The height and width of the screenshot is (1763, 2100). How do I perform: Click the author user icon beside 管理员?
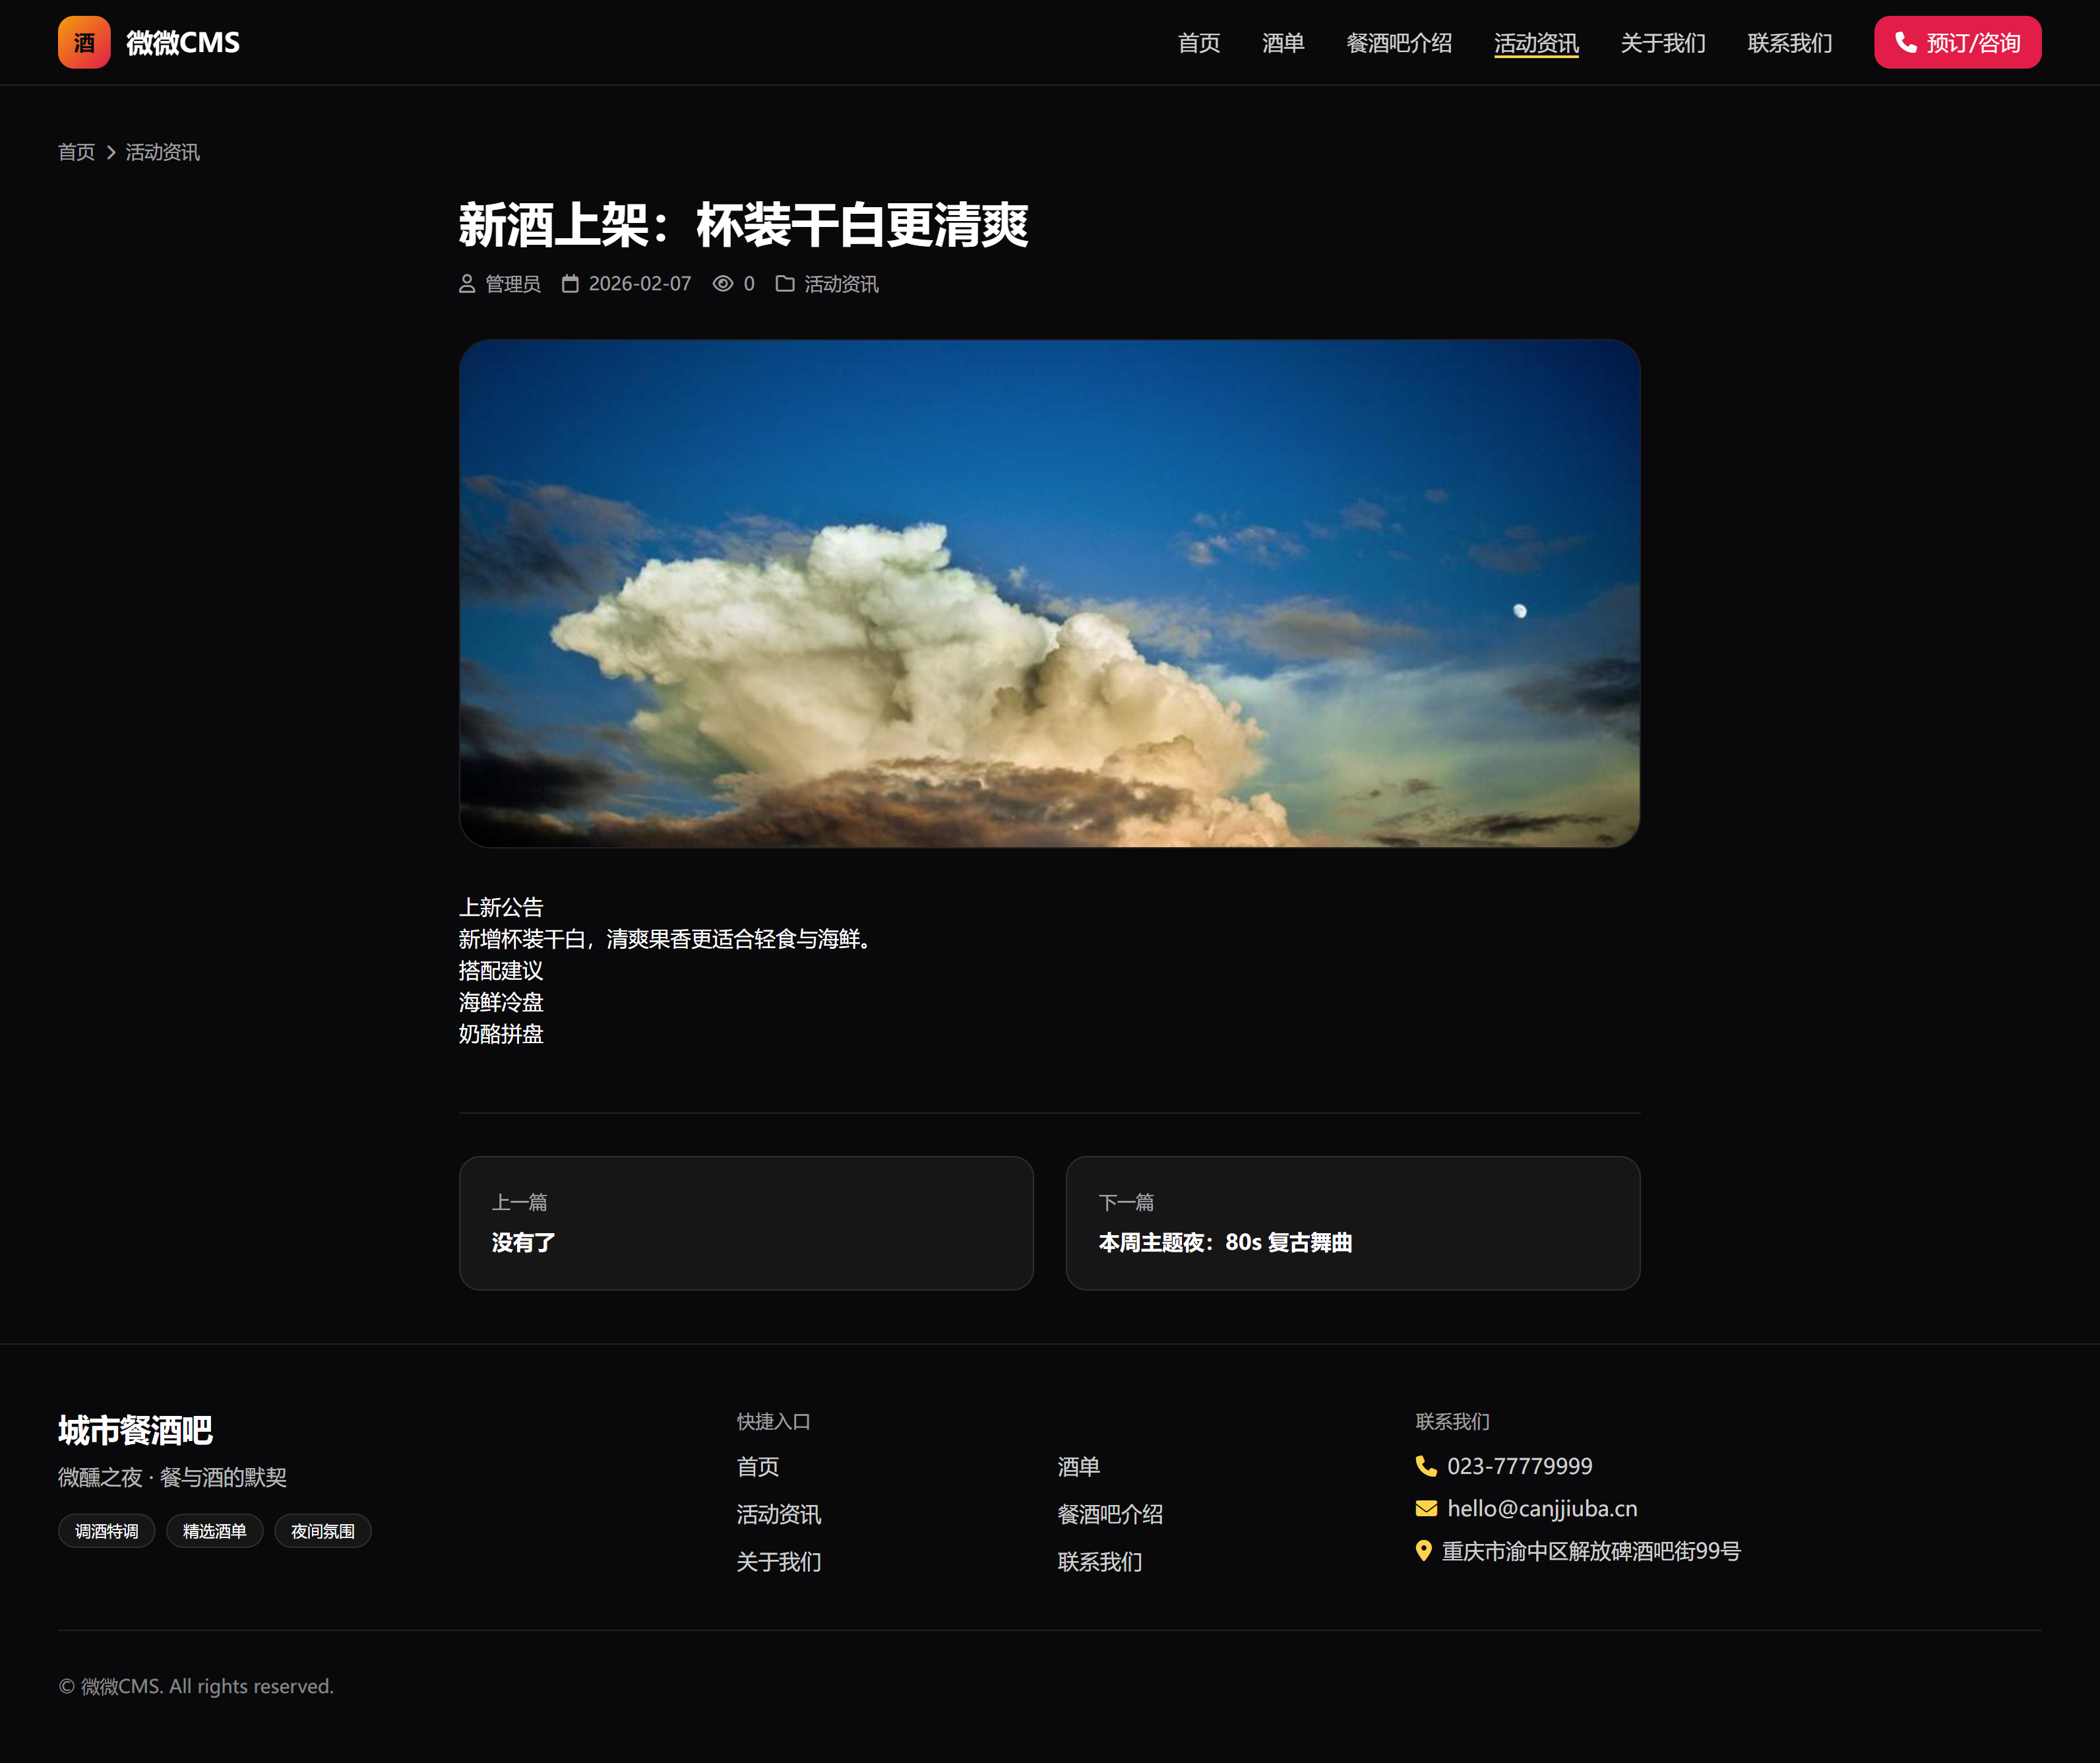[467, 284]
